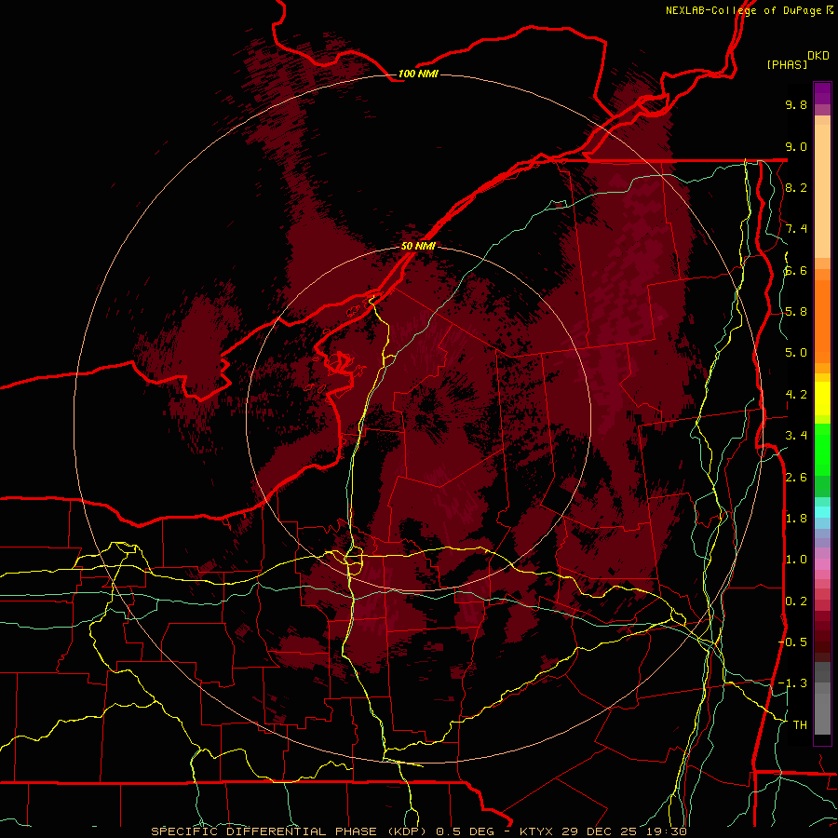The height and width of the screenshot is (838, 838).
Task: Click the TH threshold legend label
Action: [x=800, y=725]
